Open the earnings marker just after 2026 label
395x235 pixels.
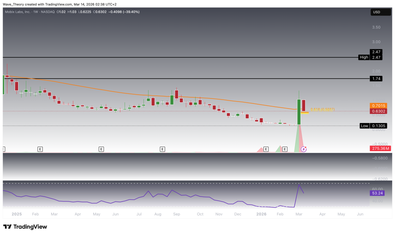[265, 148]
